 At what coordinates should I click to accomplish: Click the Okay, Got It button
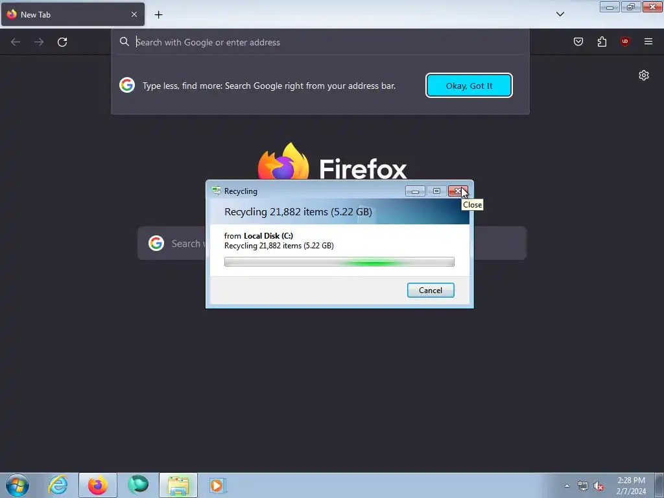pos(469,86)
